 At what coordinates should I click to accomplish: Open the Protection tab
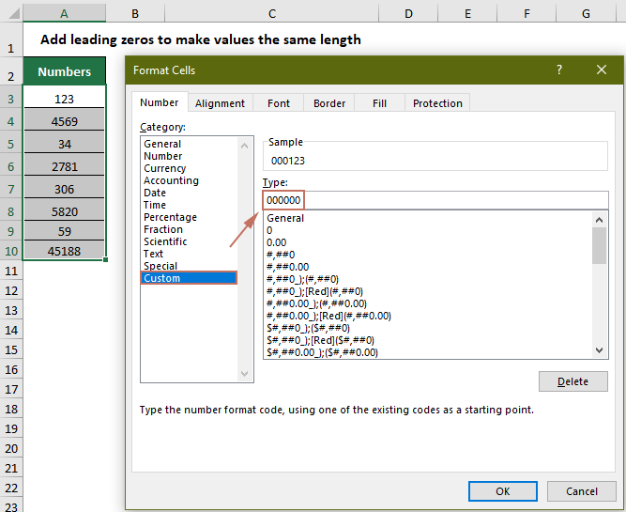437,103
